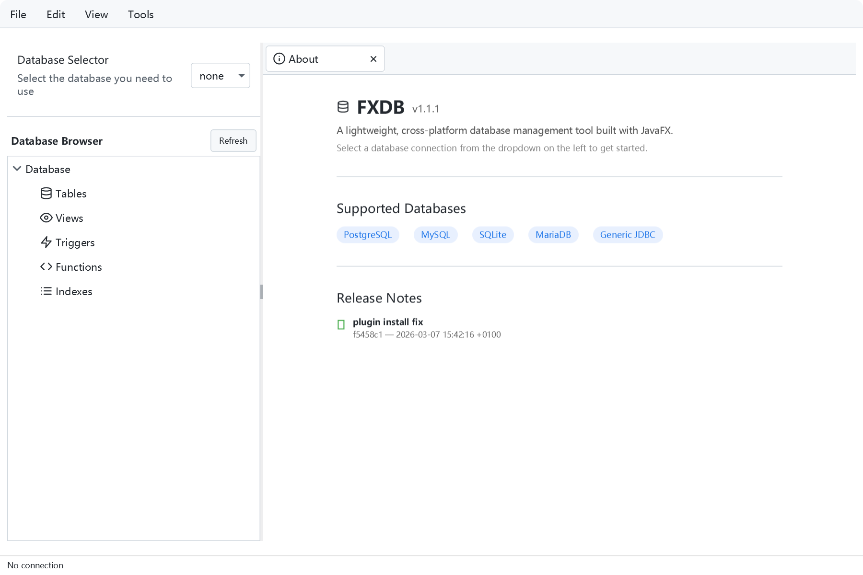Click the Triggers lightning bolt icon
The image size is (863, 575).
click(46, 242)
